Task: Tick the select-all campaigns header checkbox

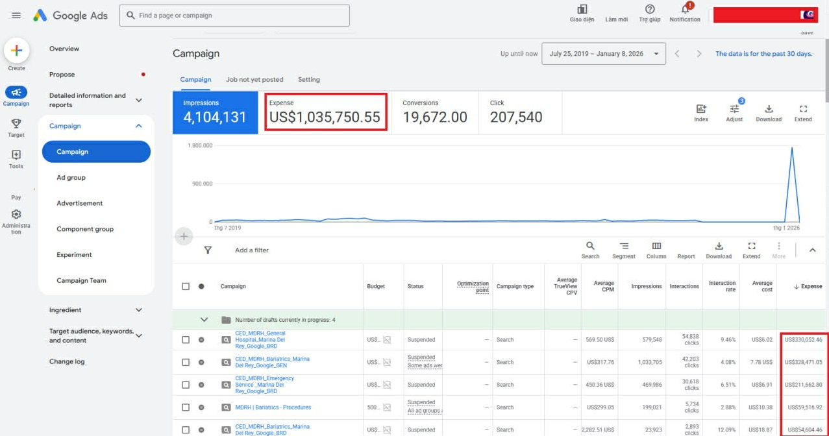Action: [186, 286]
